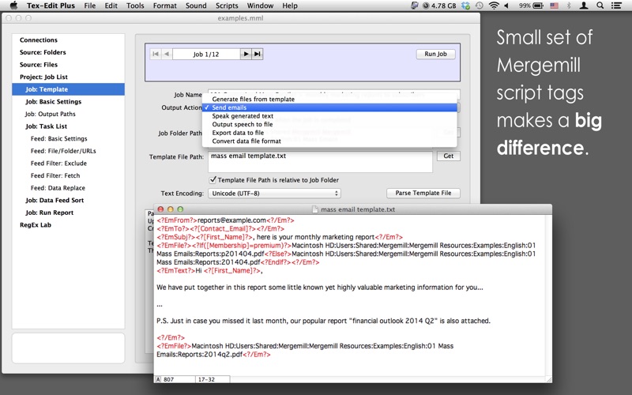Click the Bluetooth icon in menu bar

[569, 6]
